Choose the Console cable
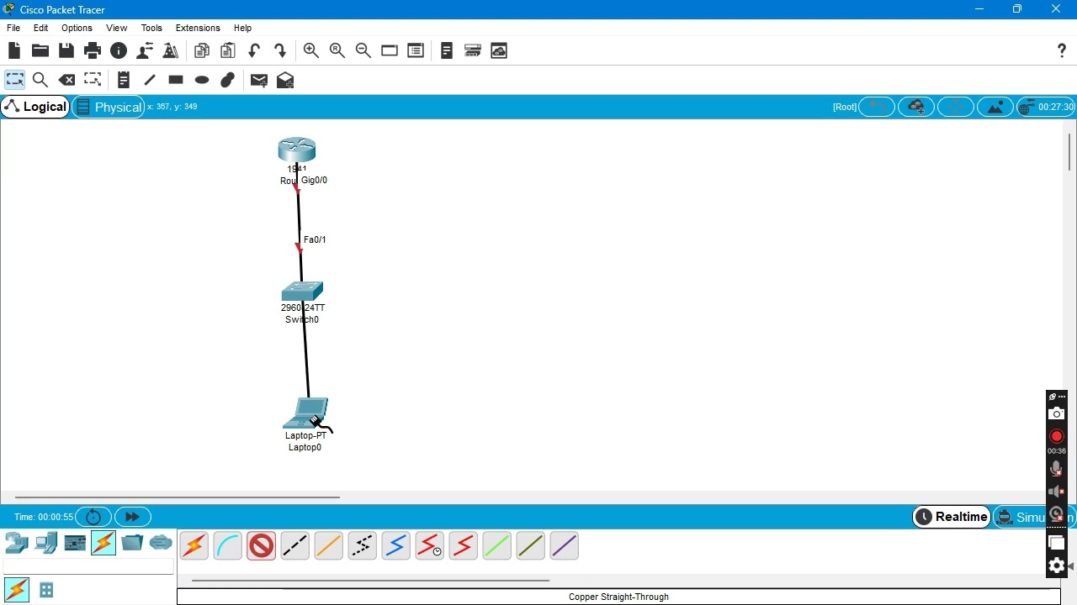This screenshot has height=605, width=1077. tap(227, 546)
